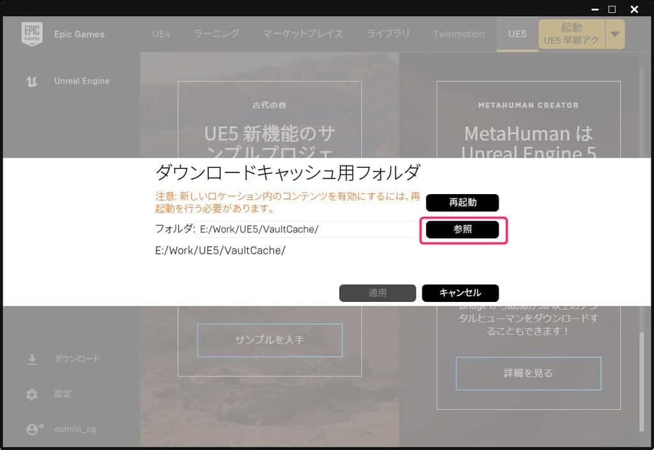Open the Unreal Engine logo icon in sidebar

(x=32, y=81)
